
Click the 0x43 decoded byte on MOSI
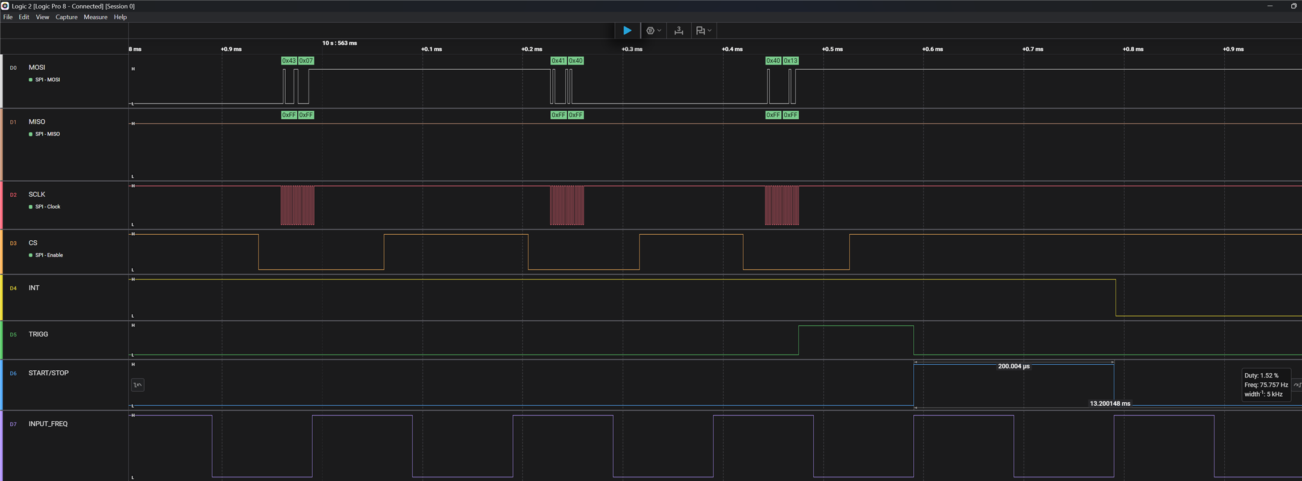pyautogui.click(x=289, y=61)
